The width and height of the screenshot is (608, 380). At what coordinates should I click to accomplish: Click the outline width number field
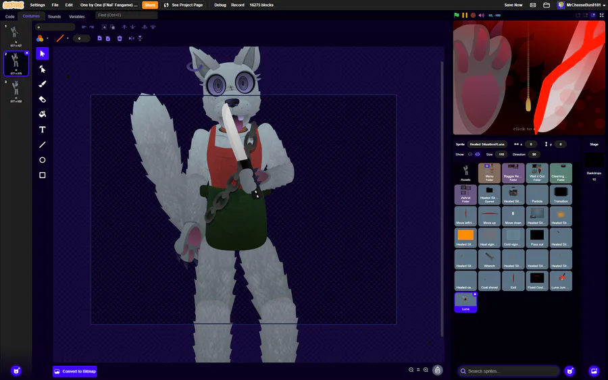tap(82, 38)
